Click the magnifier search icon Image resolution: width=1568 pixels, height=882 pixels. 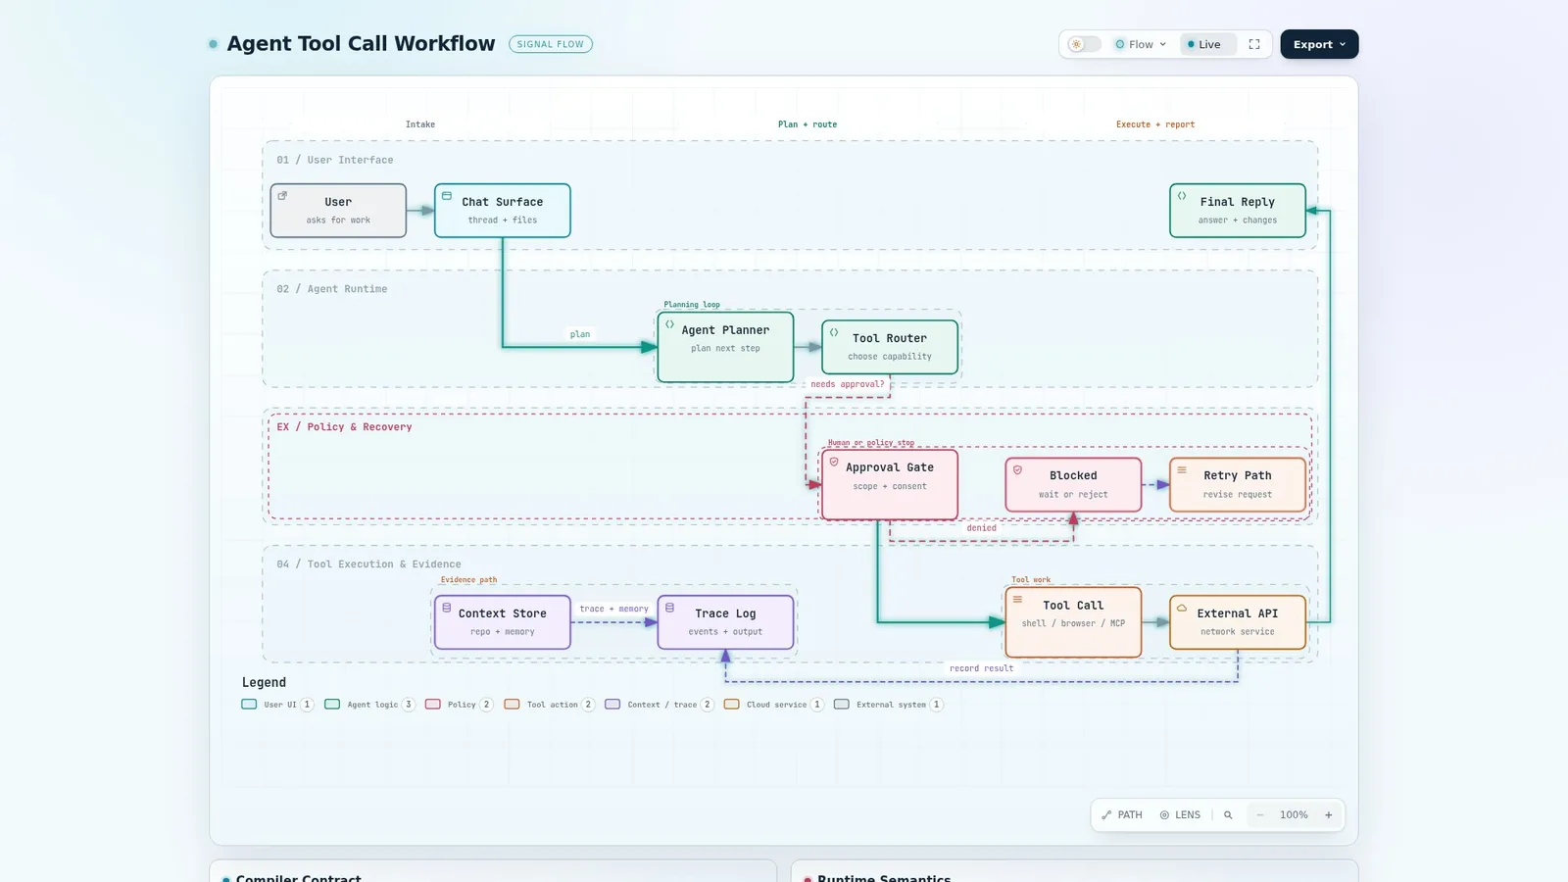click(1228, 814)
